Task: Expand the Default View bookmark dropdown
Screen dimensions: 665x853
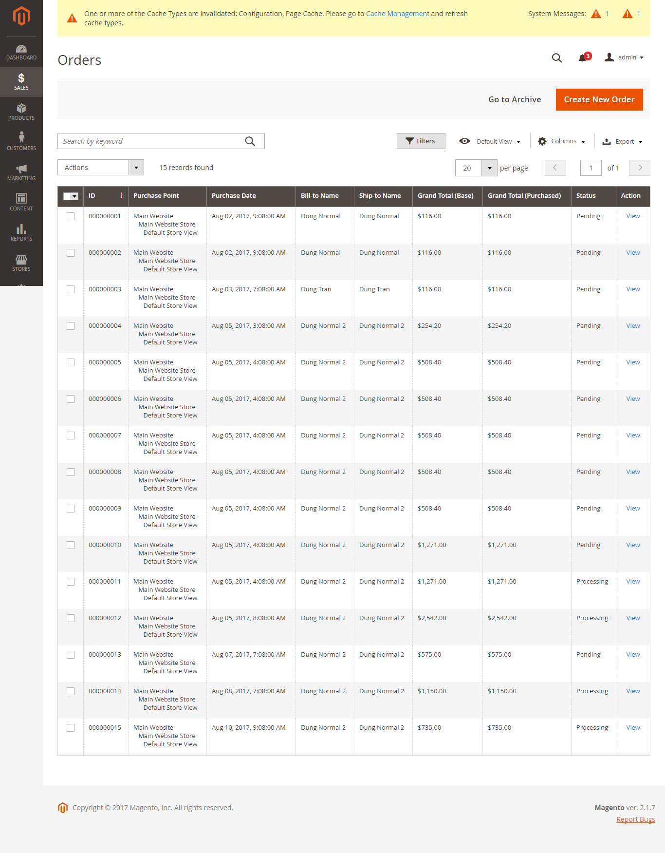Action: click(x=490, y=141)
